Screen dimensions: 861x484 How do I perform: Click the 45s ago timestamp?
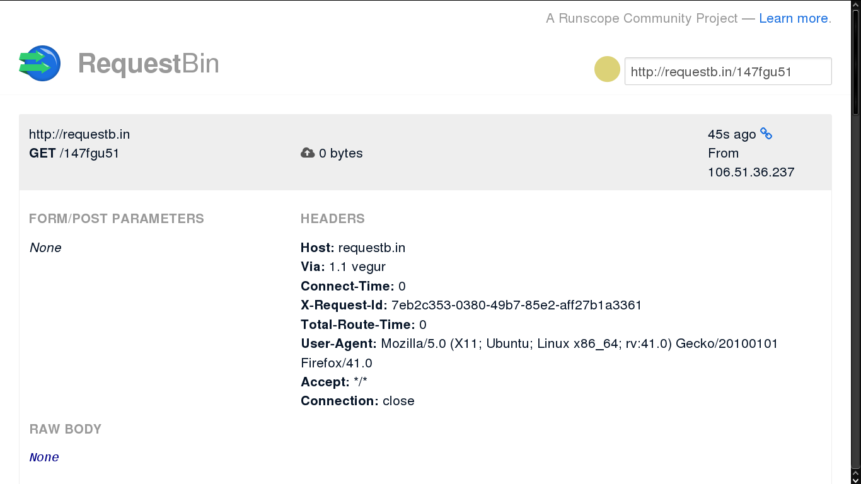click(731, 134)
